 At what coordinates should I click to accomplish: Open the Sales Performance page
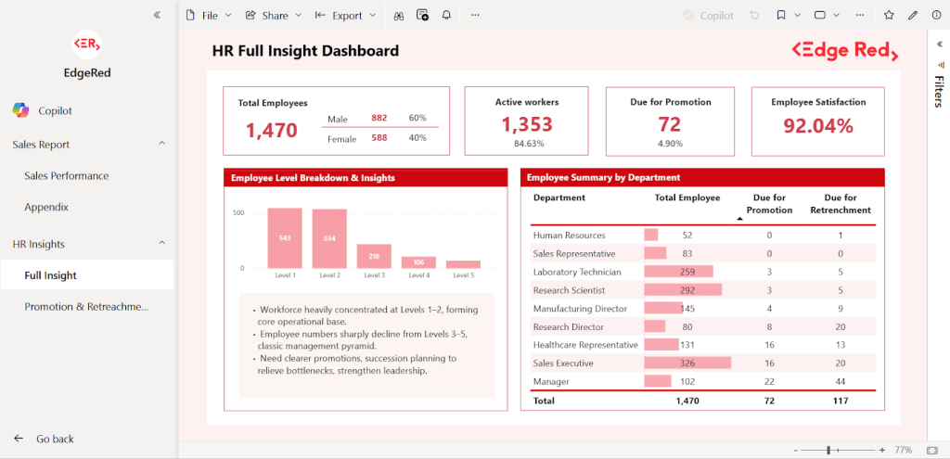coord(66,176)
